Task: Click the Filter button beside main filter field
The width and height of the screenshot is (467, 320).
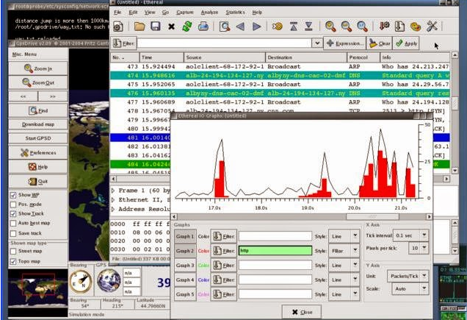Action: click(x=124, y=43)
